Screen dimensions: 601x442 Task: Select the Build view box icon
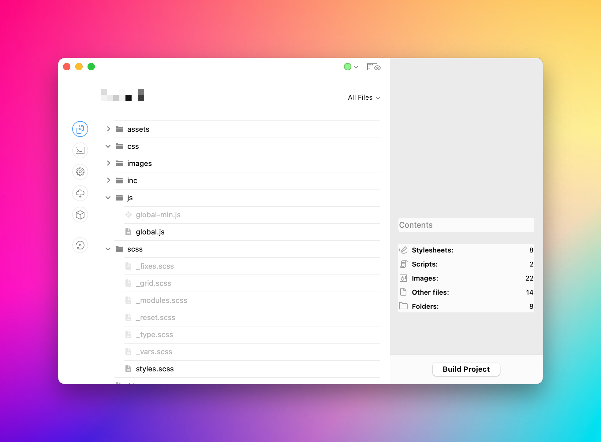[80, 215]
